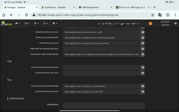The height and width of the screenshot is (112, 179).
Task: Open the gear settings menu
Action: click(x=55, y=23)
